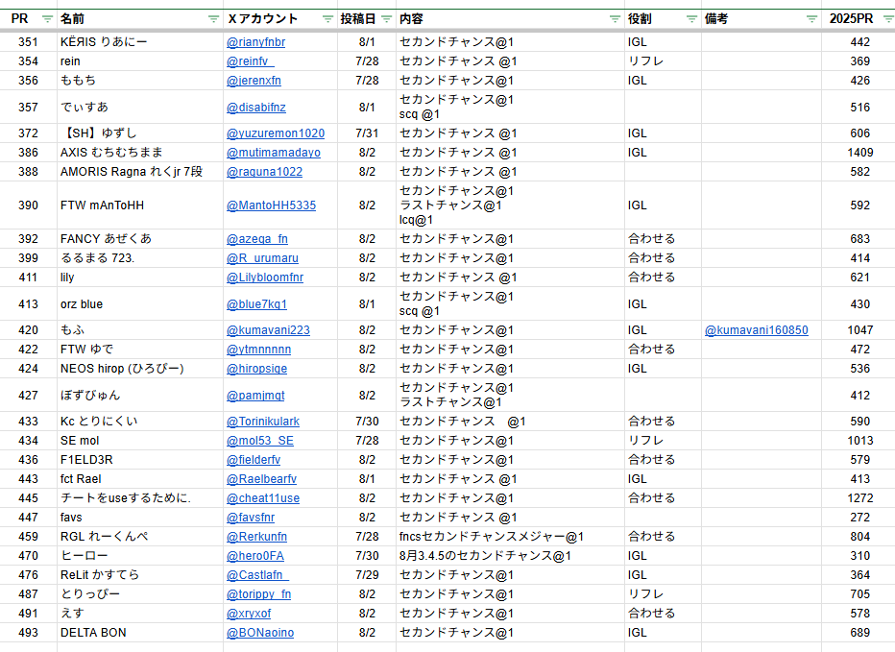Open the @Castlafn_ link

[257, 575]
